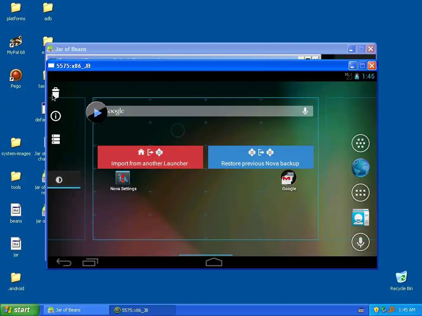This screenshot has width=422, height=316.
Task: Tap the 1:45 emulator clock
Action: (x=368, y=76)
